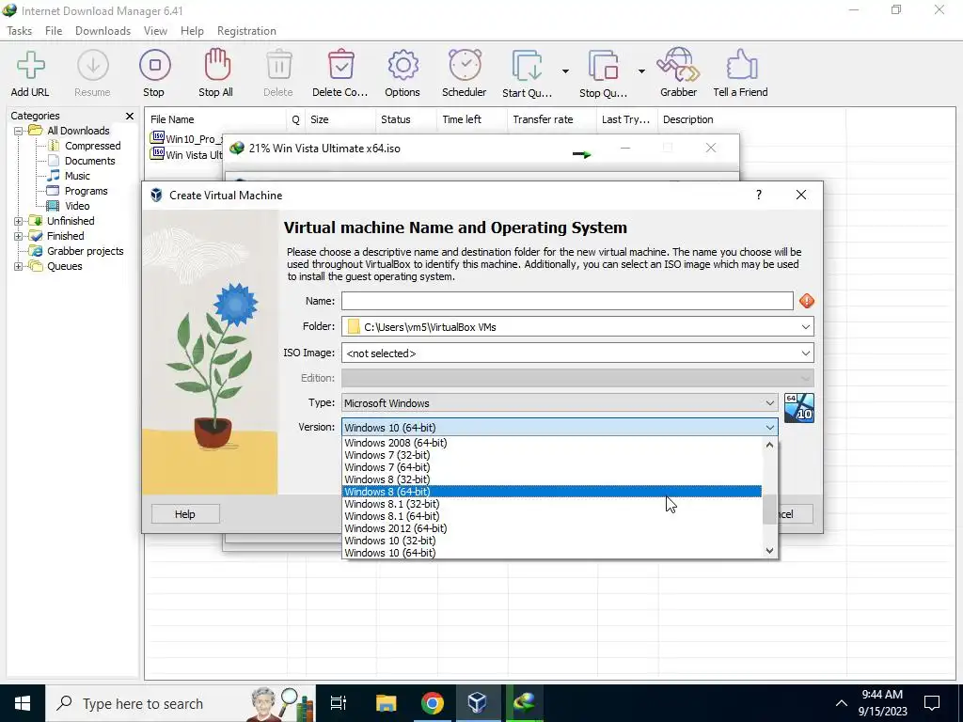963x722 pixels.
Task: Click the Help button in Create Virtual Machine
Action: tap(185, 514)
